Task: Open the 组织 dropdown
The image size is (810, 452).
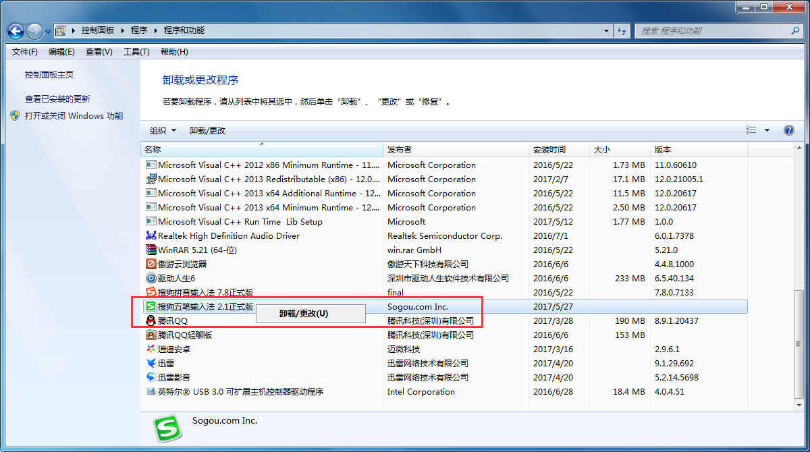Action: 163,130
